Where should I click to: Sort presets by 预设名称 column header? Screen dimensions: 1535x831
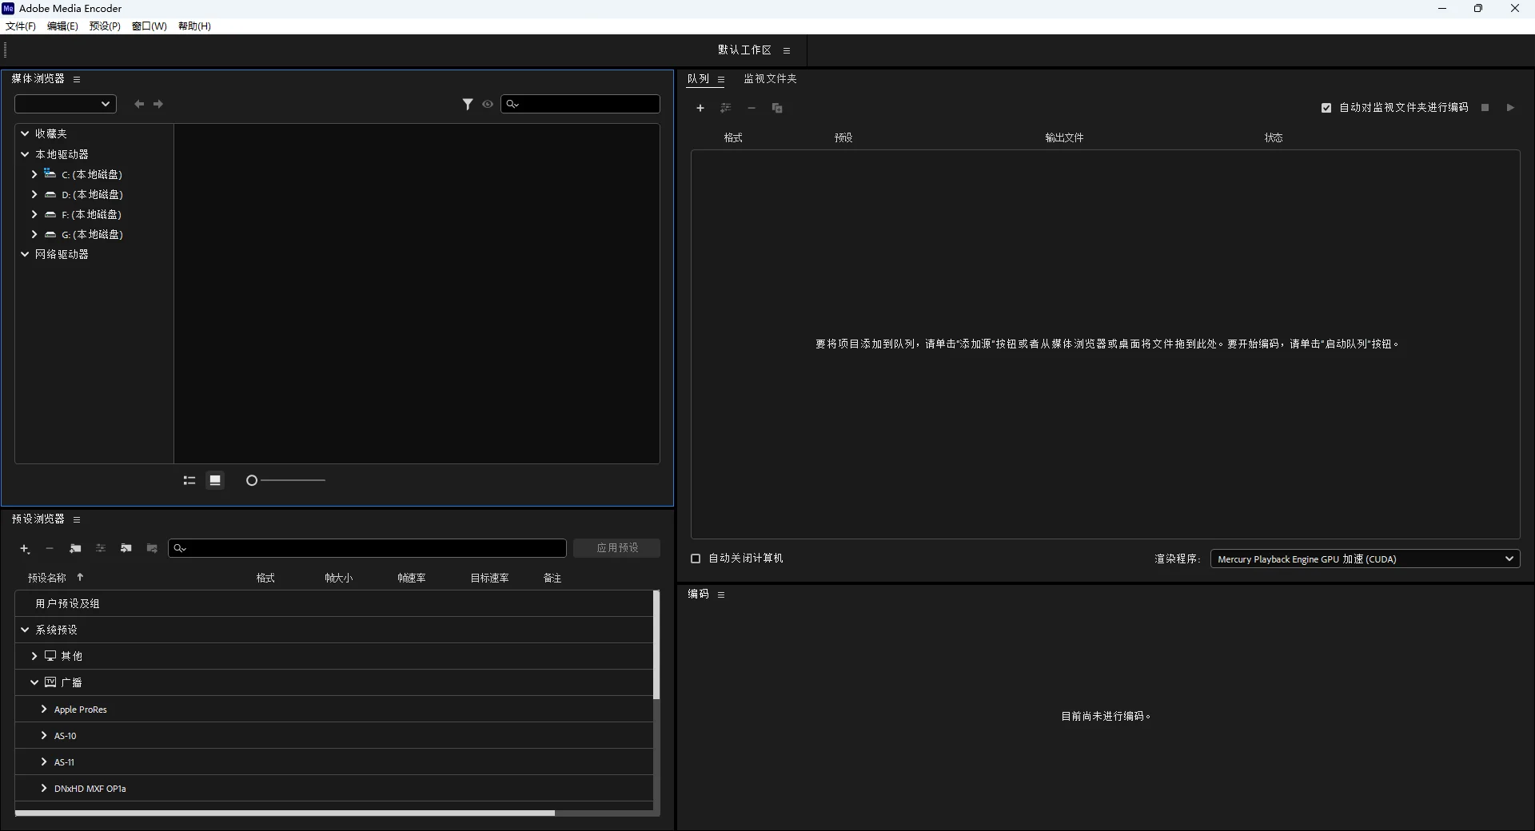click(x=46, y=578)
